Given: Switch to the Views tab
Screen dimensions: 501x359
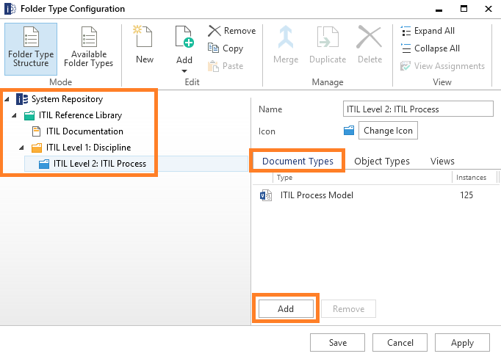Looking at the screenshot, I should 442,162.
